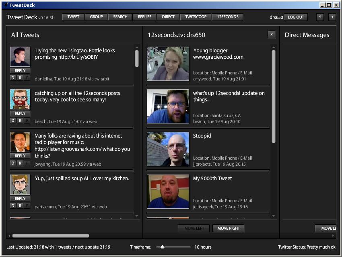Click the D icon under danielha's tweet
This screenshot has width=342, height=257.
(13, 78)
